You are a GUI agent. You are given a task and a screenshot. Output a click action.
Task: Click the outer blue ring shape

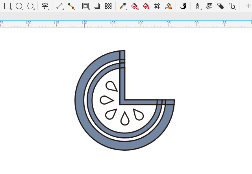80,100
